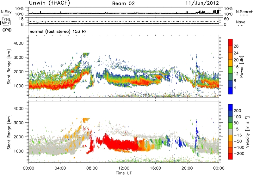This screenshot has width=253, height=175.
Task: Click the "Nave" legend label
Action: coord(241,22)
